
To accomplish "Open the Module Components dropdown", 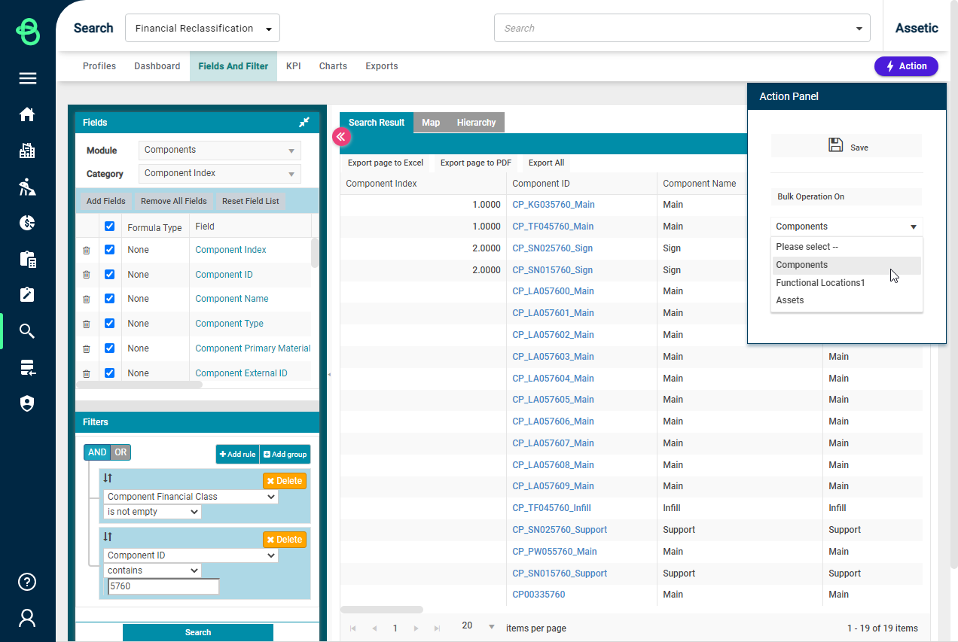I will (220, 150).
